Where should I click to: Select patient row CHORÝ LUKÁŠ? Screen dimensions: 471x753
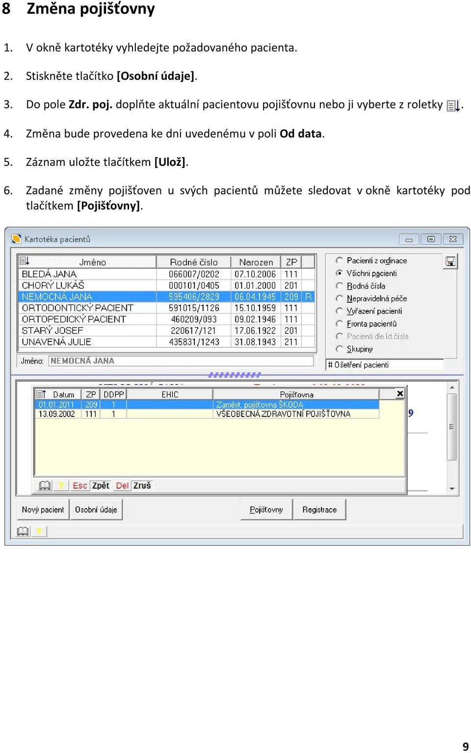(167, 285)
